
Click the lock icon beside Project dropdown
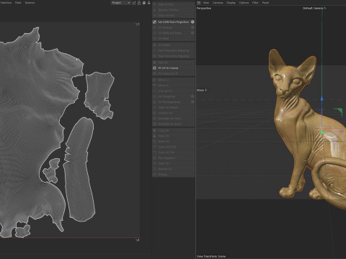click(139, 3)
